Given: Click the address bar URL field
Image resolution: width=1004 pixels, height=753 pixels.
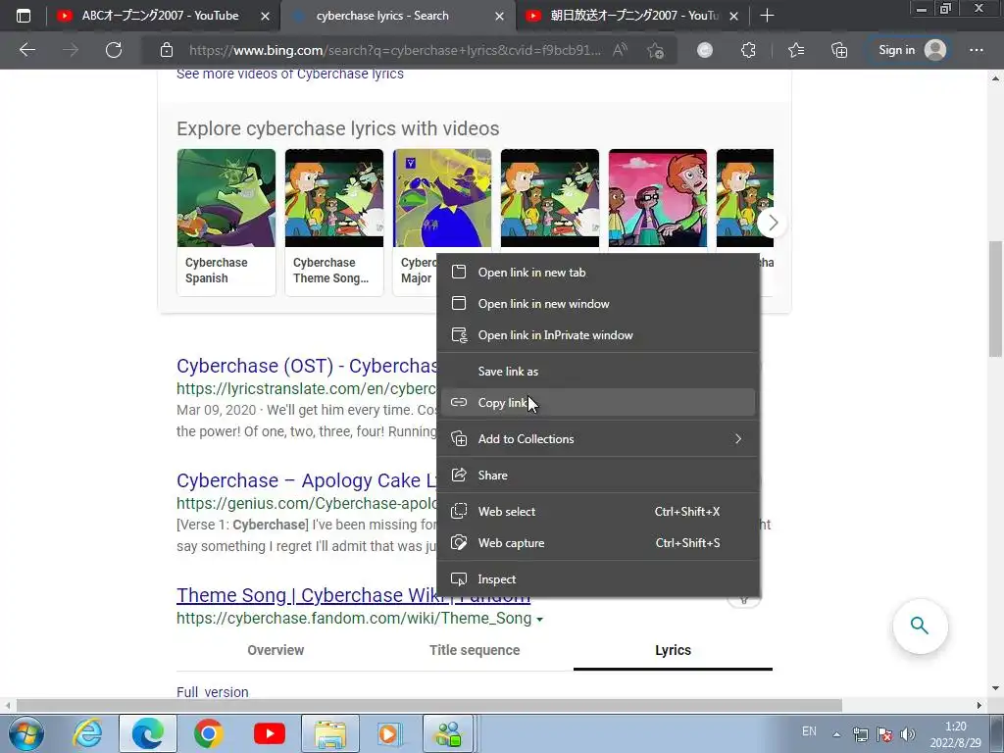Looking at the screenshot, I should tap(394, 50).
